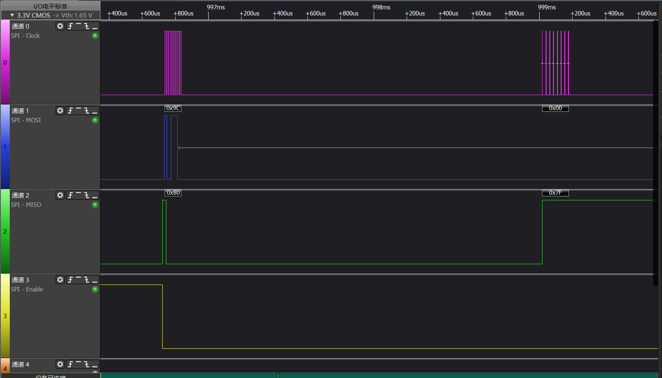Click the vertical scrollbar beside the waveforms

point(655,153)
